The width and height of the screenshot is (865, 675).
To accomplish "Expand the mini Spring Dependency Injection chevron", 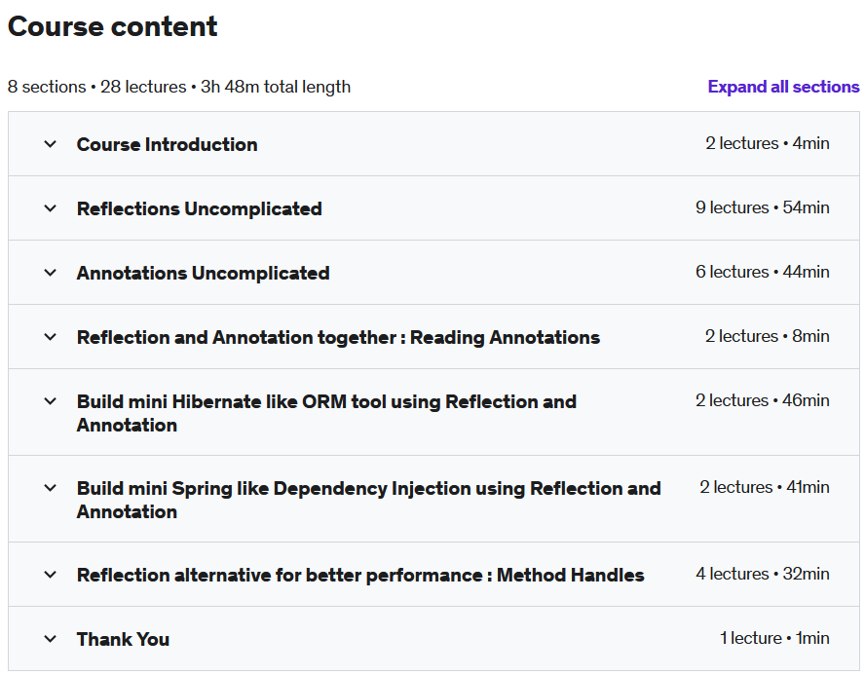I will 51,488.
